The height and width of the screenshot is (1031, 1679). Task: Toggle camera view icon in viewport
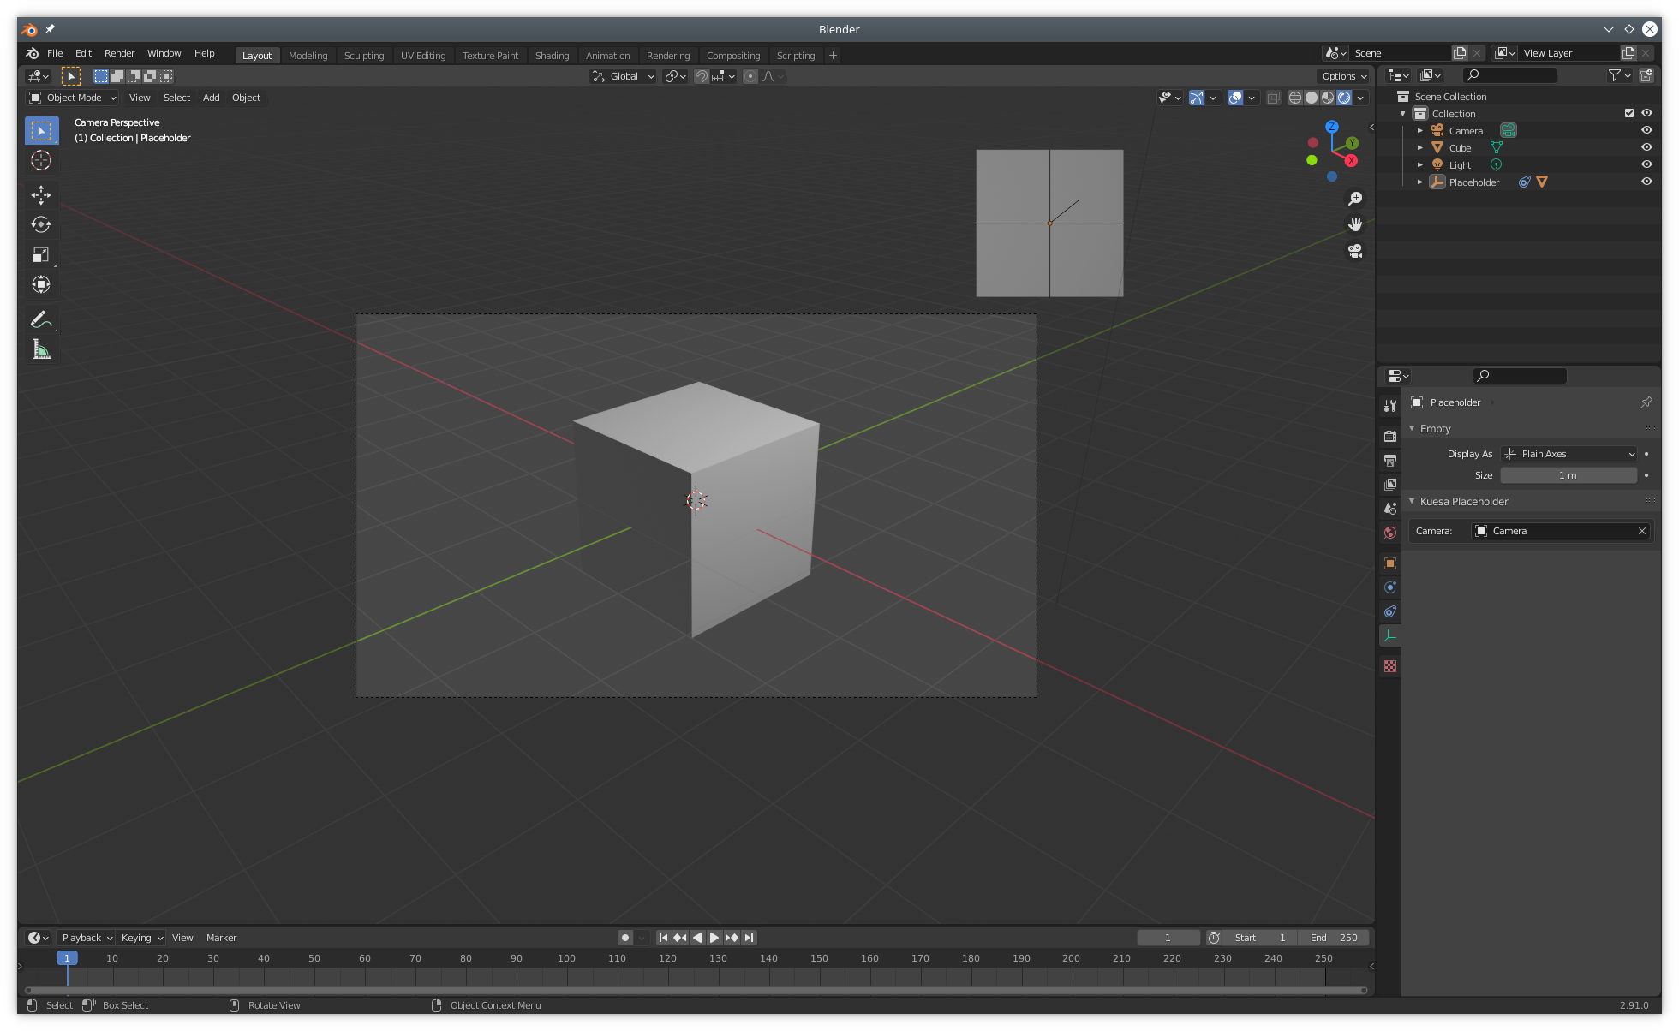[x=1355, y=251]
